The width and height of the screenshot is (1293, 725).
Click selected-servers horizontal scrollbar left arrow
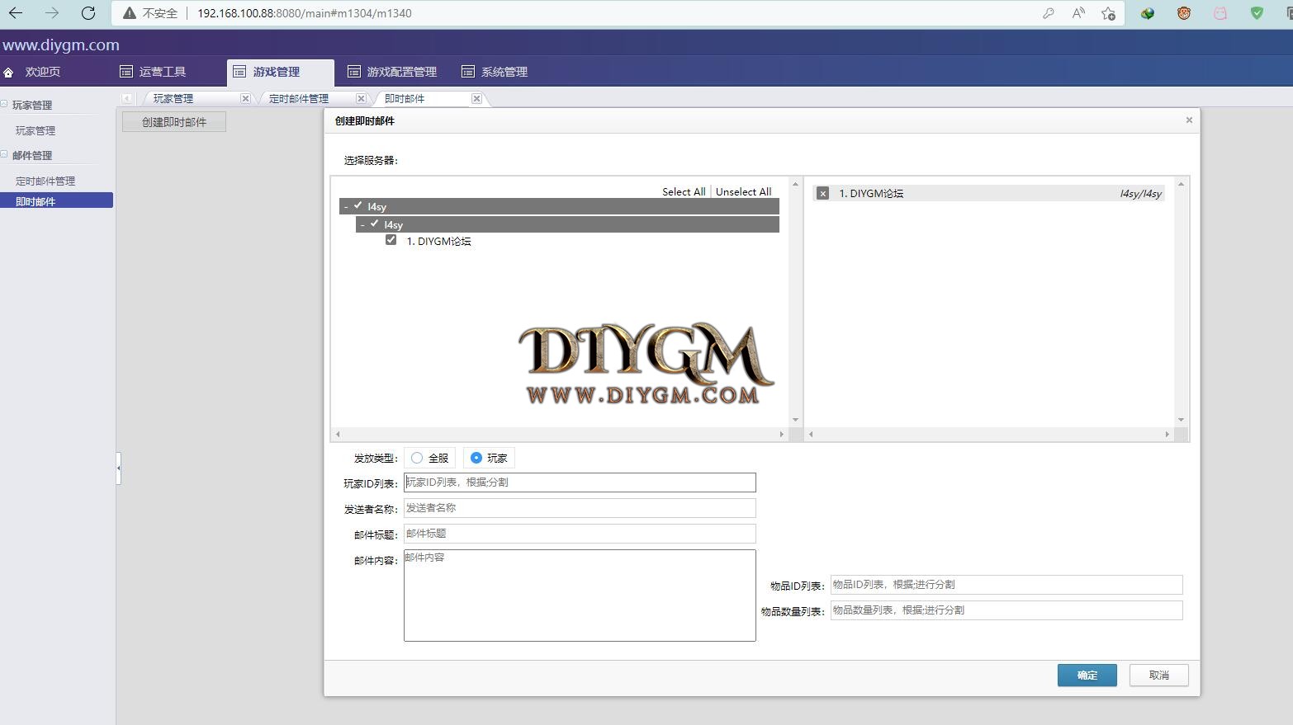[x=811, y=434]
